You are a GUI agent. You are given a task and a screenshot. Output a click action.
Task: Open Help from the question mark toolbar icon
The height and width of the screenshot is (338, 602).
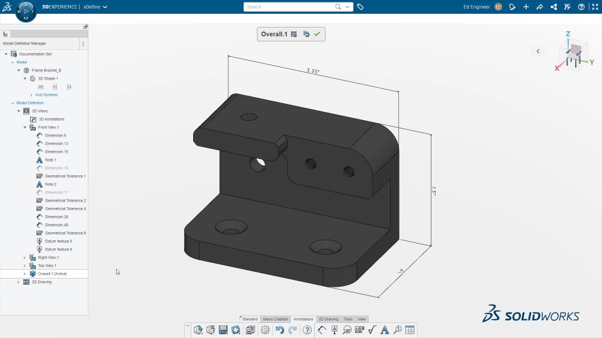coord(307,330)
